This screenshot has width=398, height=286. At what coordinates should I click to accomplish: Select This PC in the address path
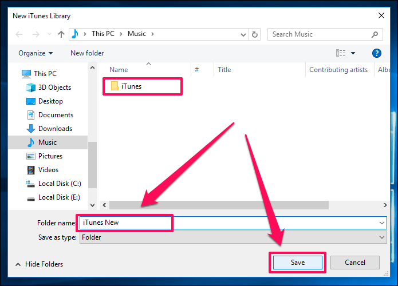pos(103,34)
